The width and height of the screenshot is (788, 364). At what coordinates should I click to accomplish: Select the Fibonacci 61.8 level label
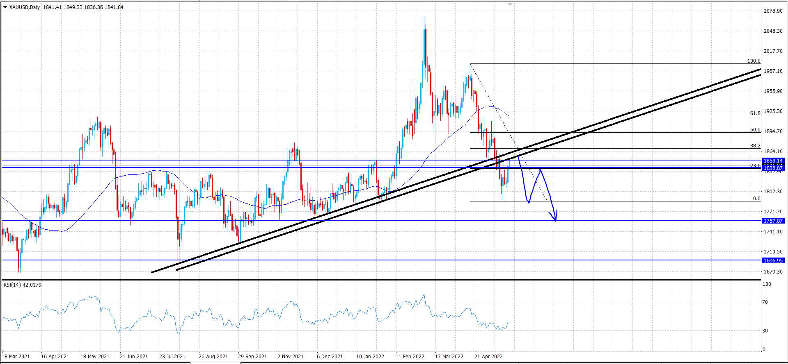point(755,113)
